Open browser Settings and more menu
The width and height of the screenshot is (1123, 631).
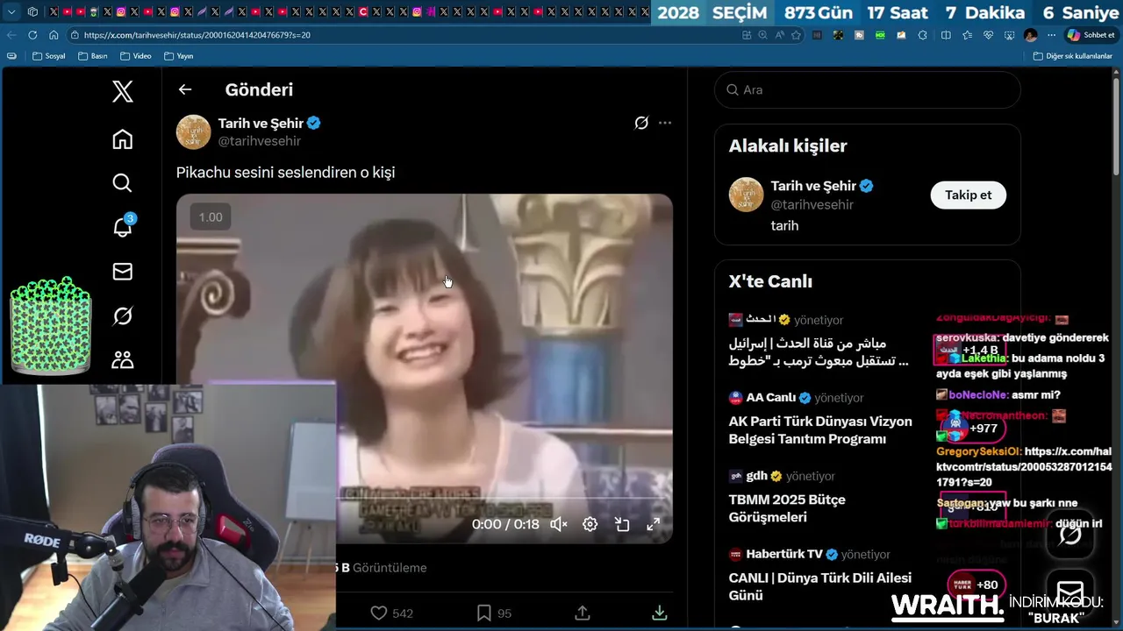tap(1051, 35)
